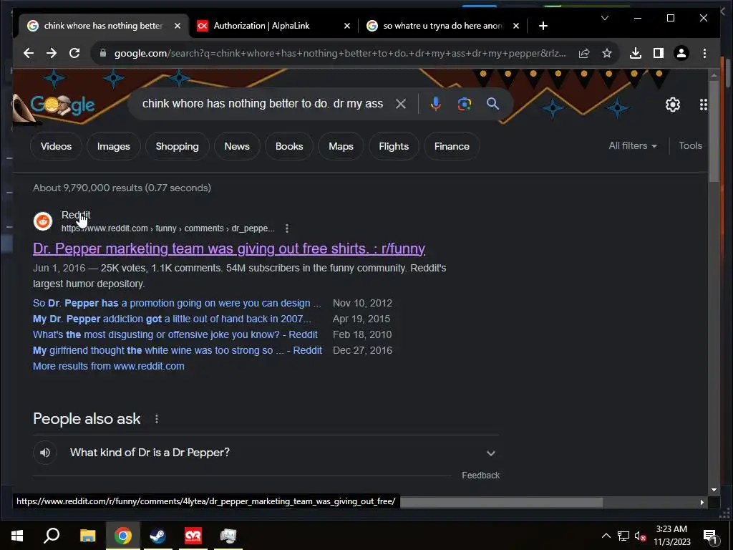Screen dimensions: 733x550
Task: Click the Feedback link
Action: point(480,476)
